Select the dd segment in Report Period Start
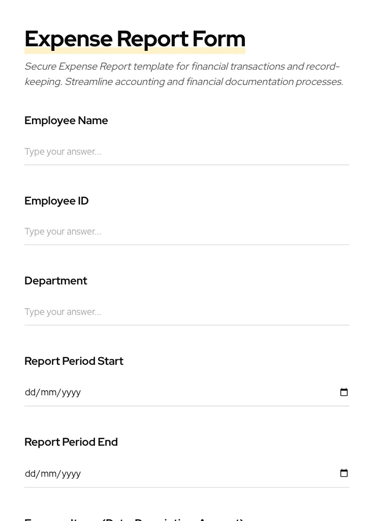Screen dimensions: 374x521 pos(30,392)
